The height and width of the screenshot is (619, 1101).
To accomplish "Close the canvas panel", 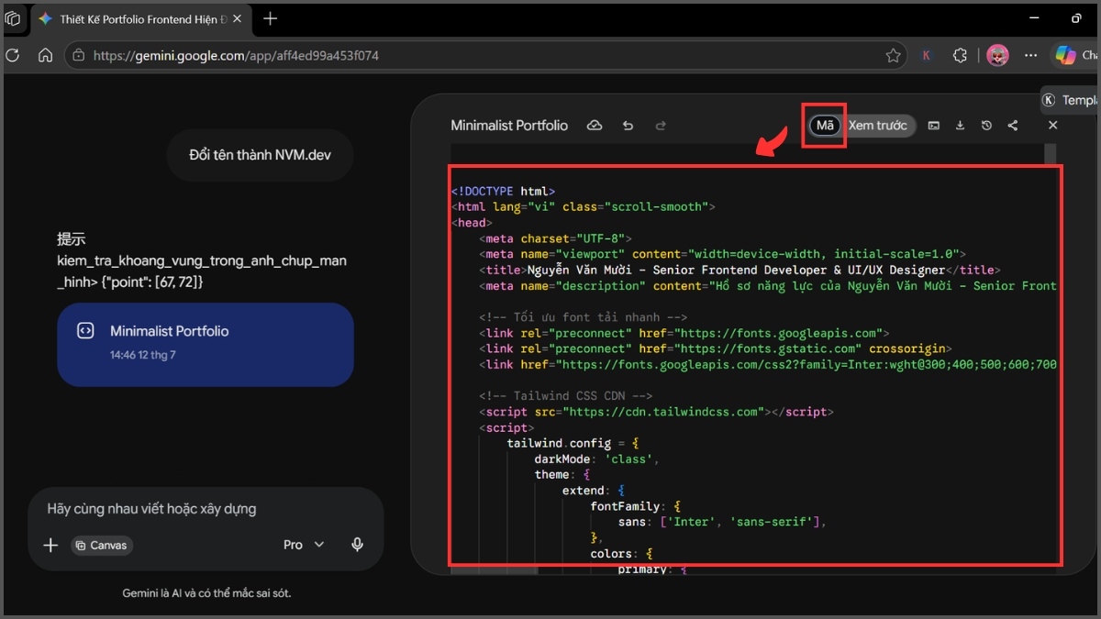I will click(x=1053, y=126).
